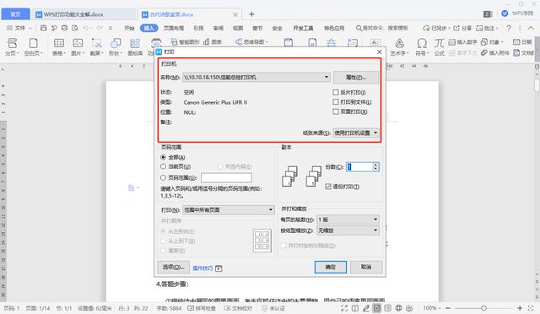The image size is (540, 314).
Task: Click the web layout globe icon in status bar
Action: pos(398,308)
